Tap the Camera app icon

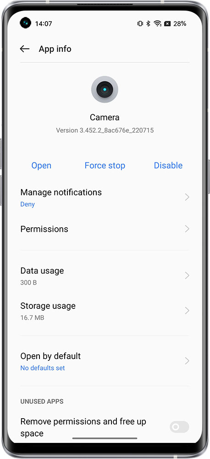pyautogui.click(x=105, y=90)
